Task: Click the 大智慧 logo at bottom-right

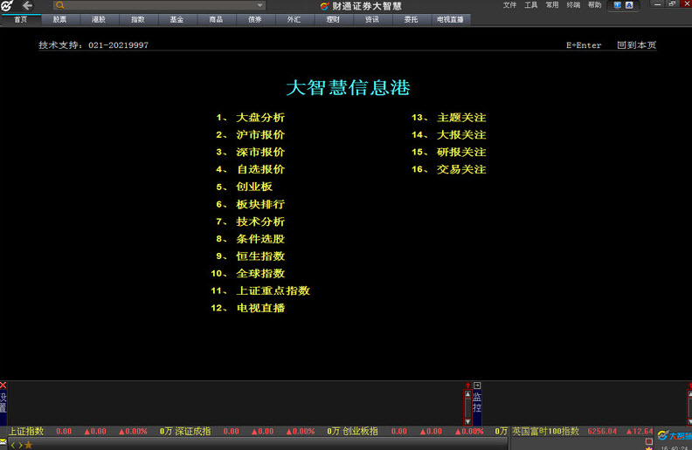Action: click(675, 435)
